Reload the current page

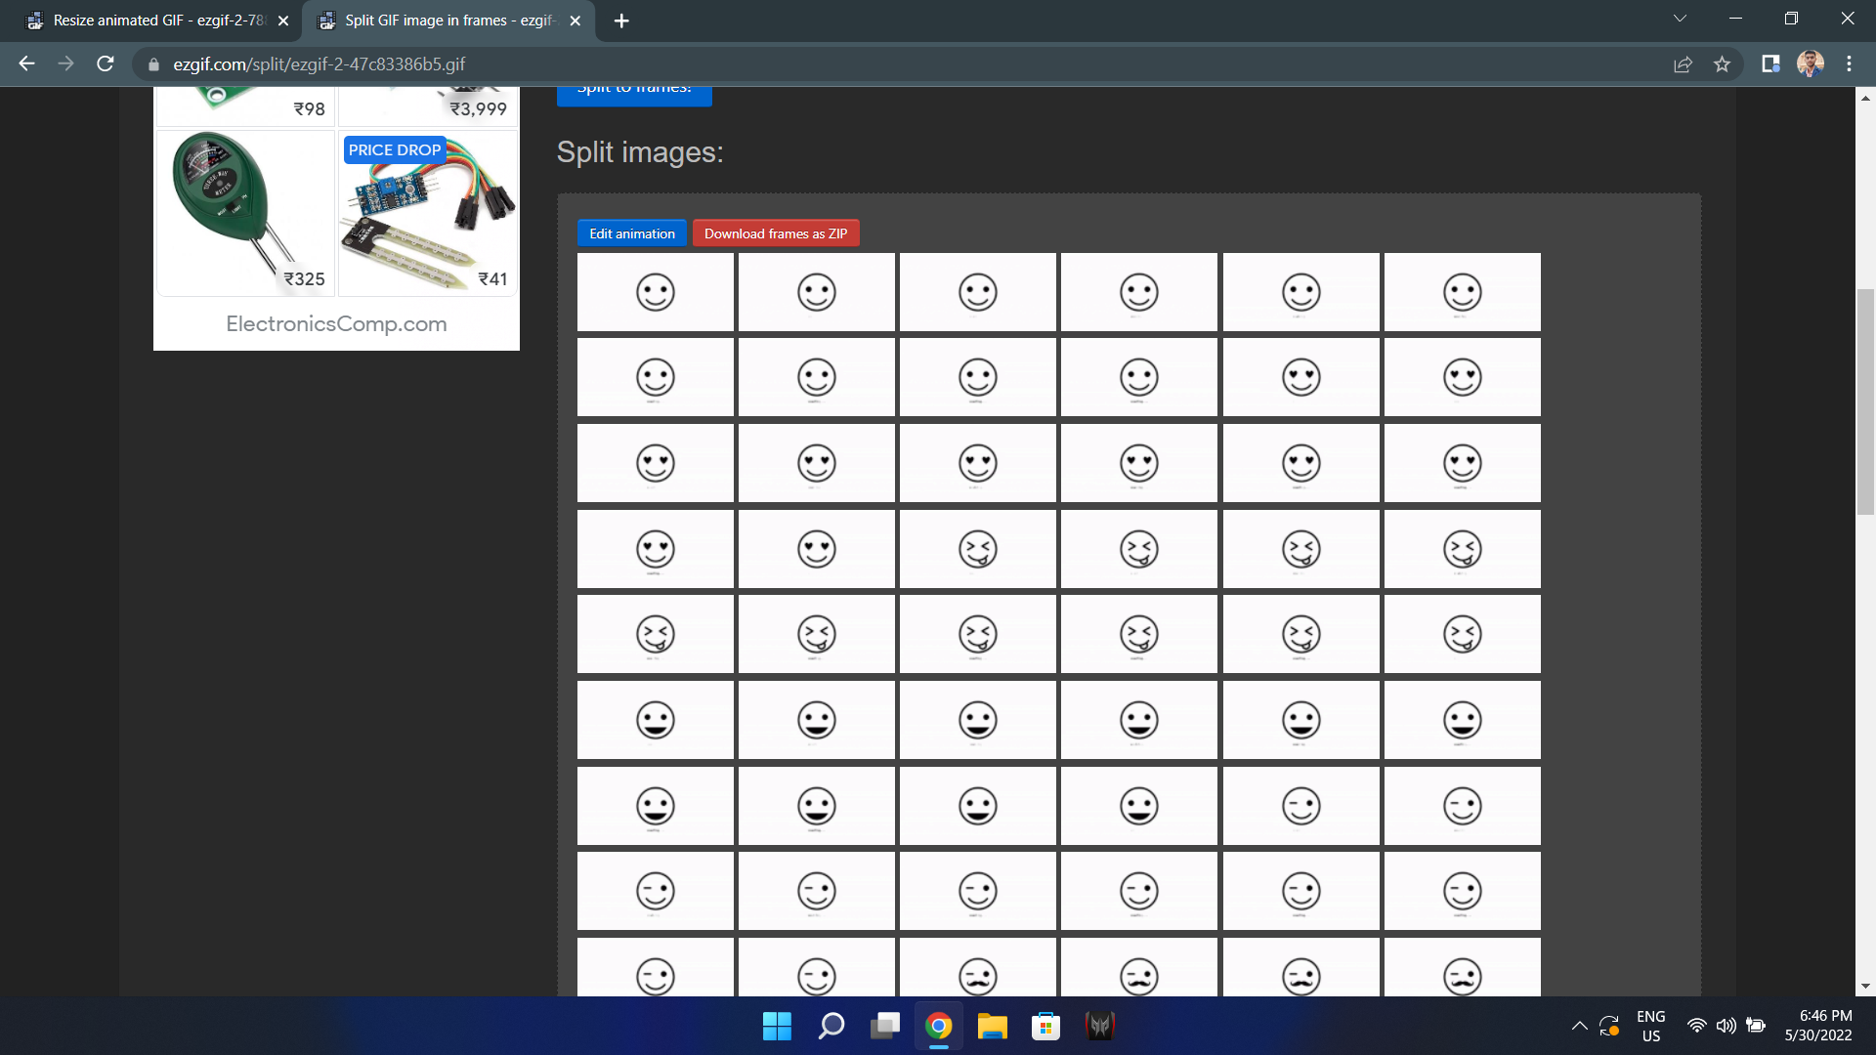coord(106,64)
